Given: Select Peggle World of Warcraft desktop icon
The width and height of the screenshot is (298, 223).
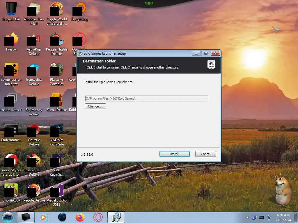Looking at the screenshot, I should pyautogui.click(x=57, y=14).
